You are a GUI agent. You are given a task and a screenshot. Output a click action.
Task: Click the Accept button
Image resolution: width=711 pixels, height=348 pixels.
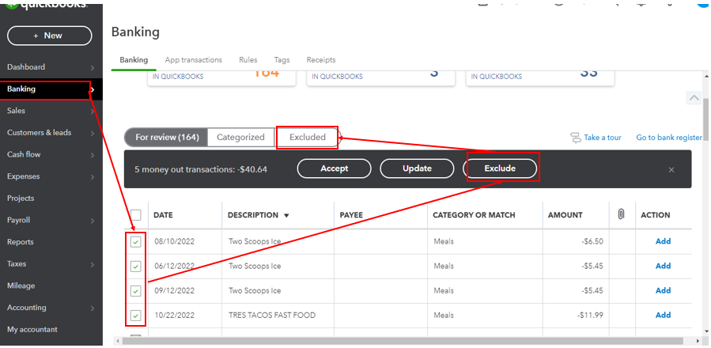335,168
